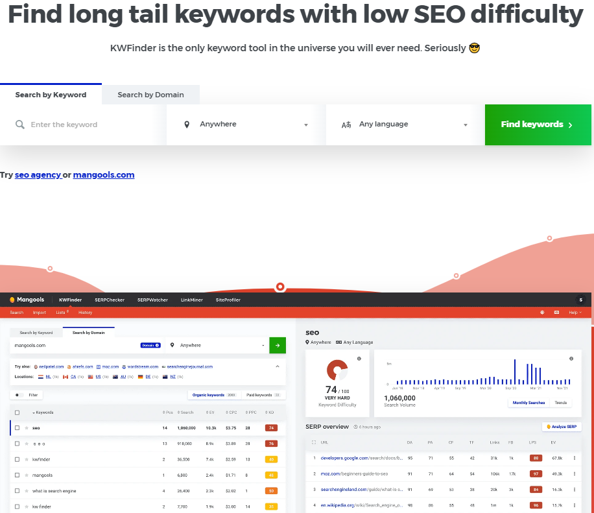Star the 'mangools' keyword row
Image resolution: width=594 pixels, height=513 pixels.
(x=27, y=475)
